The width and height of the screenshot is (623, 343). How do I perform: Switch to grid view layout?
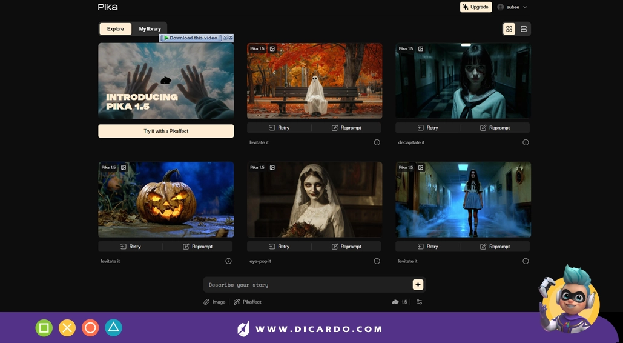pyautogui.click(x=509, y=29)
